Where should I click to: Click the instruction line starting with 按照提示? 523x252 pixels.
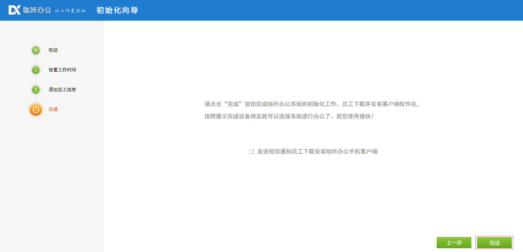click(x=289, y=116)
